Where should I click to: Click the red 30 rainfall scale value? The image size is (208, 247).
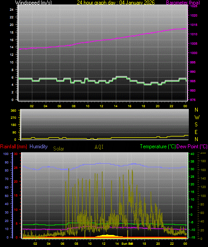pos(16,154)
